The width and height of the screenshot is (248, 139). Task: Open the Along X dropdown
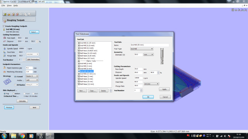coord(32,85)
